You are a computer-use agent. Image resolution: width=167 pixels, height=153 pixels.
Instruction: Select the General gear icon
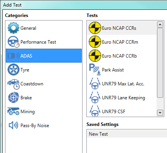(x=13, y=28)
